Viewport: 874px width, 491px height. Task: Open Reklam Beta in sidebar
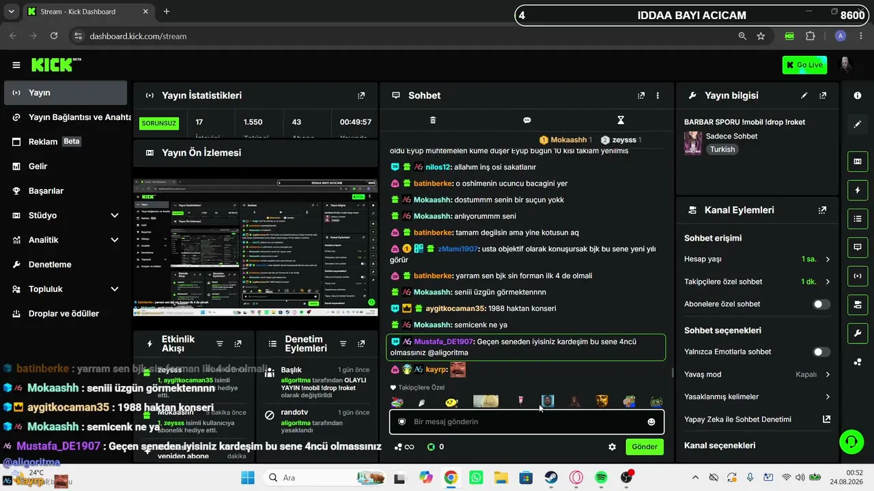[66, 142]
